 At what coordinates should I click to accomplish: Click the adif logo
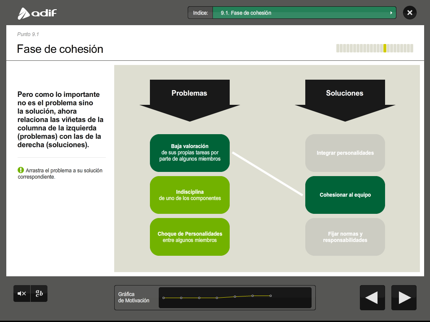pyautogui.click(x=37, y=13)
